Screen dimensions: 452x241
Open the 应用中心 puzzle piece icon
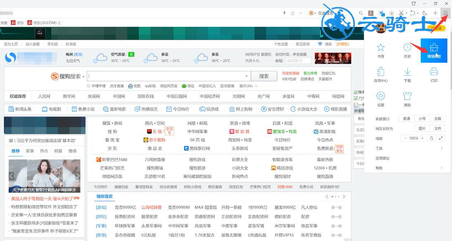tap(381, 71)
